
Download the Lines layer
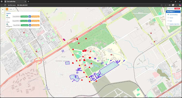(x=24, y=21)
